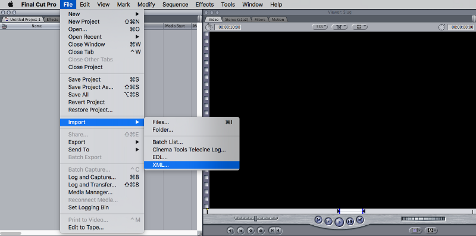Choose Save All from File menu
Viewport: 476px width, 236px height.
coord(102,95)
